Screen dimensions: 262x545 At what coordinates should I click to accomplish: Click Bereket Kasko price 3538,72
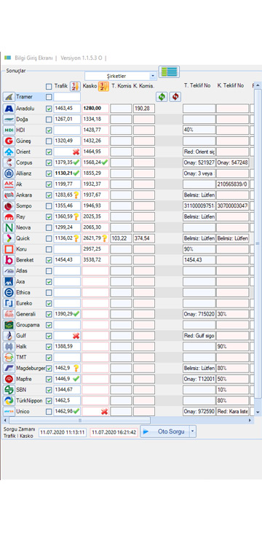tap(95, 259)
